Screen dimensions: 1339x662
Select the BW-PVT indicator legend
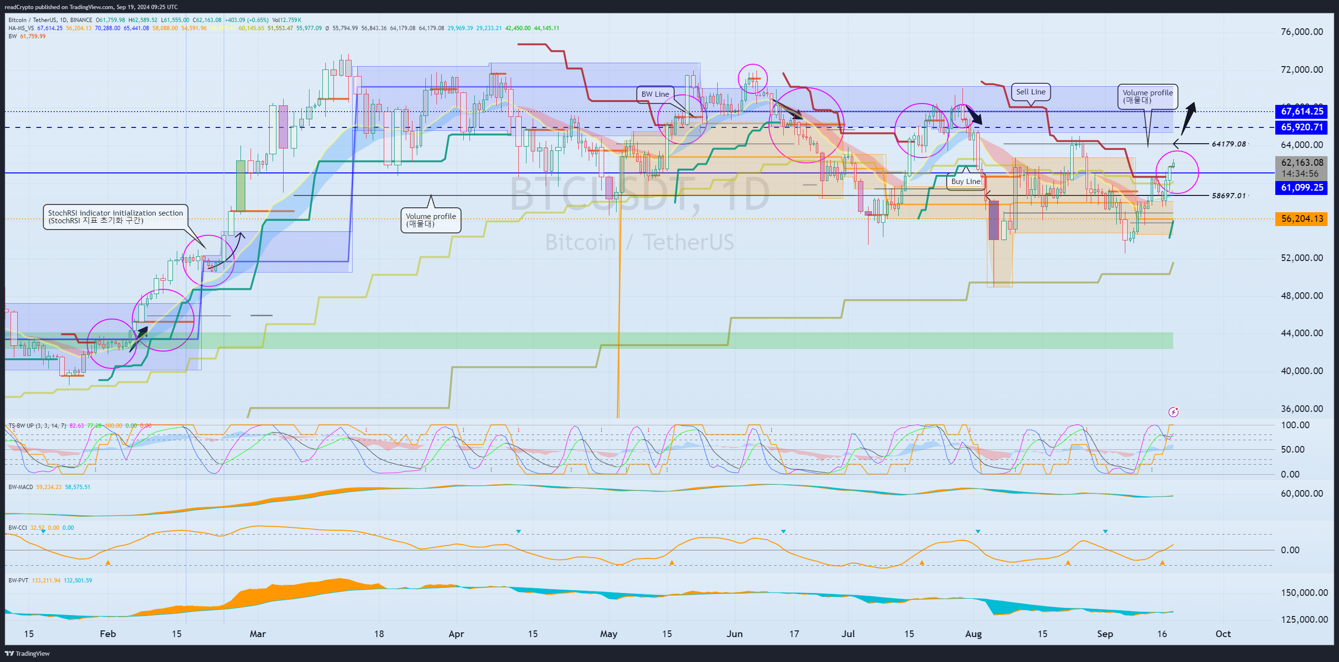[x=18, y=580]
